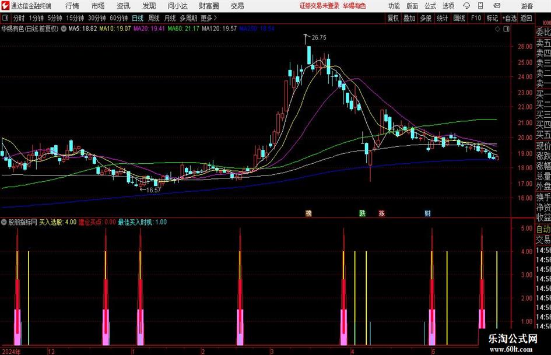Open the 交易 menu
Image resolution: width=551 pixels, height=355 pixels.
[x=237, y=6]
